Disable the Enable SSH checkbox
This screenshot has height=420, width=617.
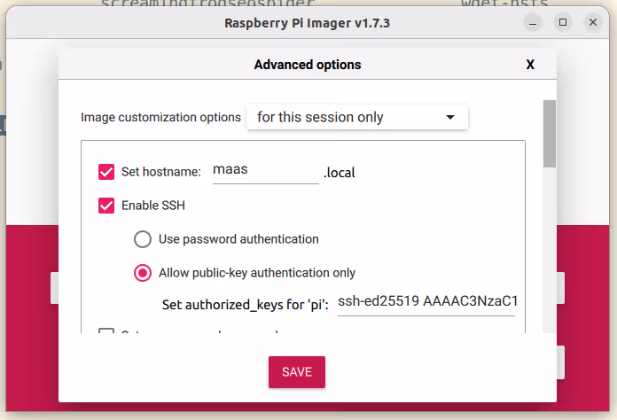click(x=106, y=206)
